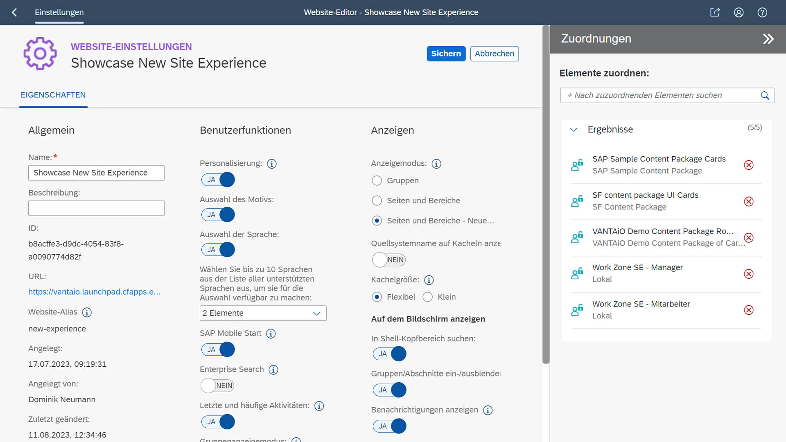This screenshot has width=786, height=442.
Task: Collapse the Zuordnungen side panel
Action: (x=768, y=39)
